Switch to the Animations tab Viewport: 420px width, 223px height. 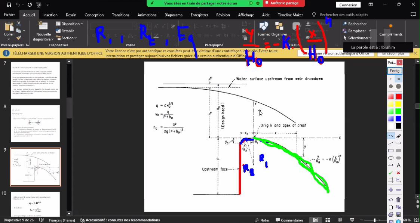(147, 15)
